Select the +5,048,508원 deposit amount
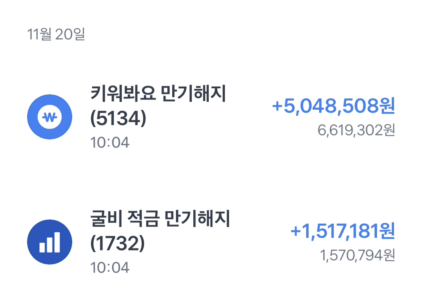423x307 pixels. click(x=333, y=106)
